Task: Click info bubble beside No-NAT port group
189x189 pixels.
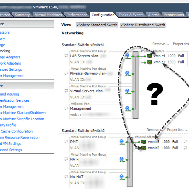Action: click(x=66, y=177)
